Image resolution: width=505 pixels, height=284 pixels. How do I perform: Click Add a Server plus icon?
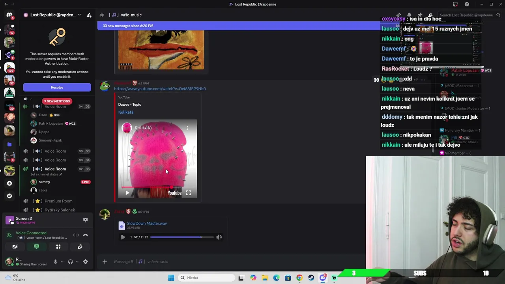click(9, 183)
